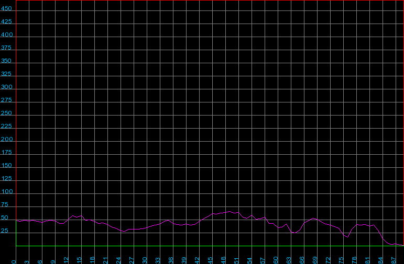The width and height of the screenshot is (404, 264).
Task: Select the 125 vertical axis label
Action: point(6,178)
